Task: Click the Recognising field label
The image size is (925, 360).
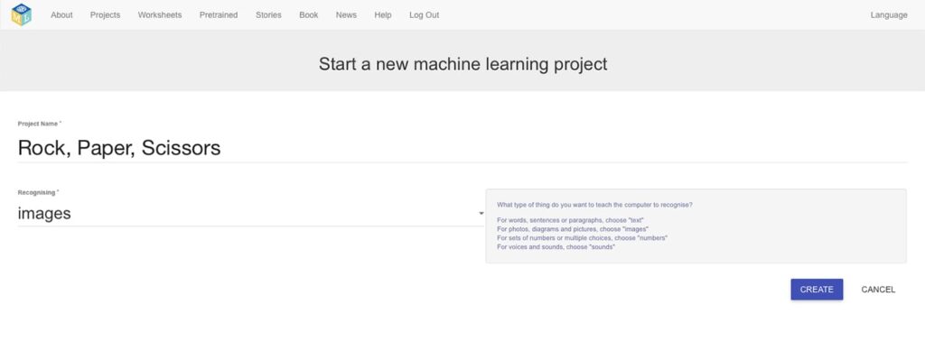Action: coord(38,193)
